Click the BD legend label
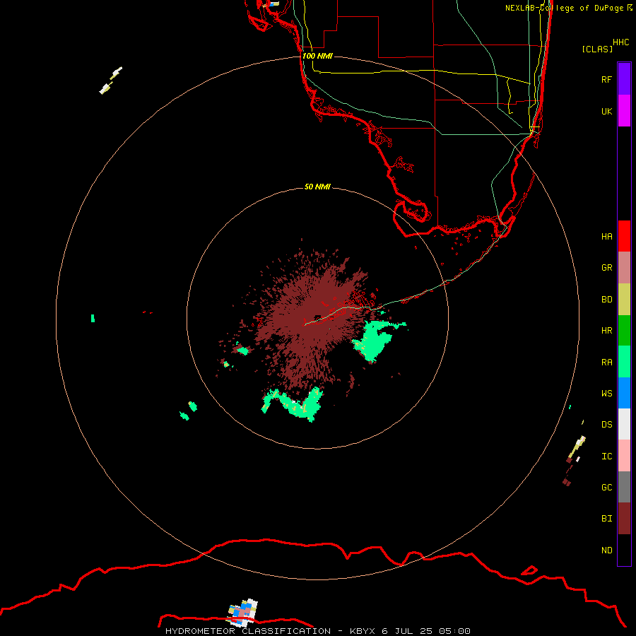This screenshot has height=636, width=636. 606,300
